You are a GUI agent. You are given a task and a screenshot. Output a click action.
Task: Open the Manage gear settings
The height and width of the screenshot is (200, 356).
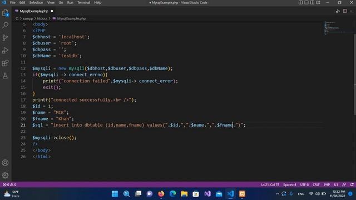5,176
